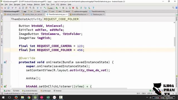This screenshot has width=178, height=100.
Task: Click ThemDoVatActivity class breadcrumb
Action: (97, 11)
